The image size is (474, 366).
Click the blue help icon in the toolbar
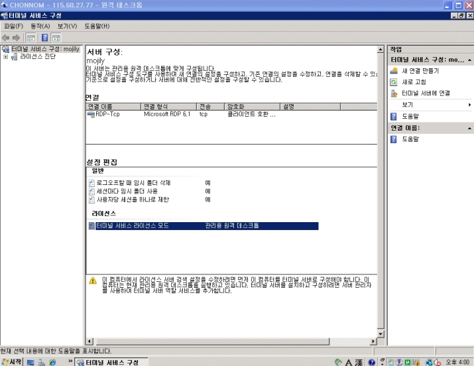45,37
